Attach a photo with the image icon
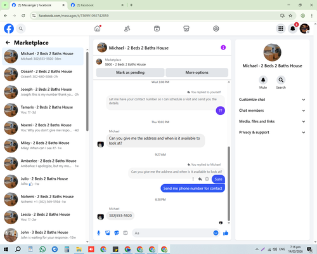Screen dimensions: 317x254 point(108,233)
